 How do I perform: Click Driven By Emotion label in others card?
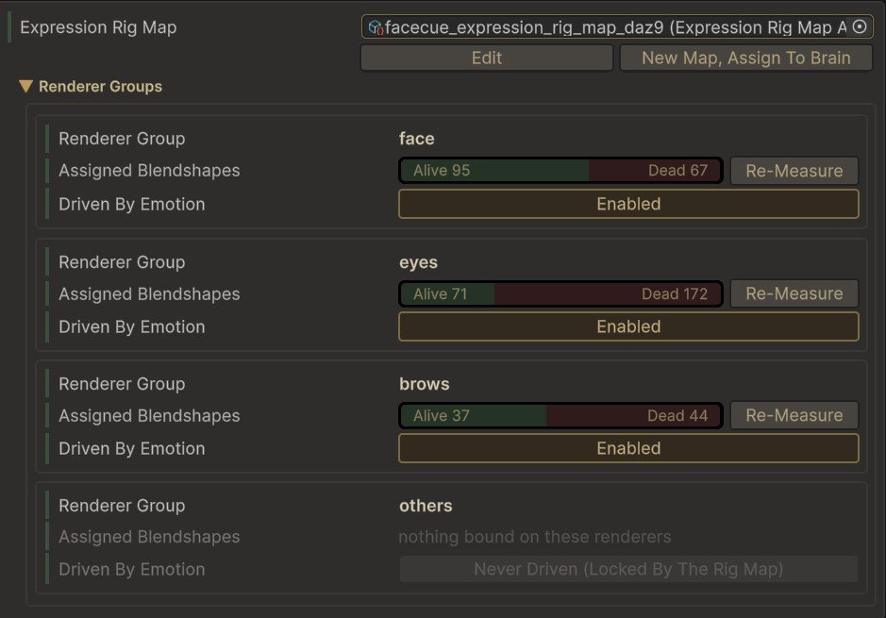(132, 570)
